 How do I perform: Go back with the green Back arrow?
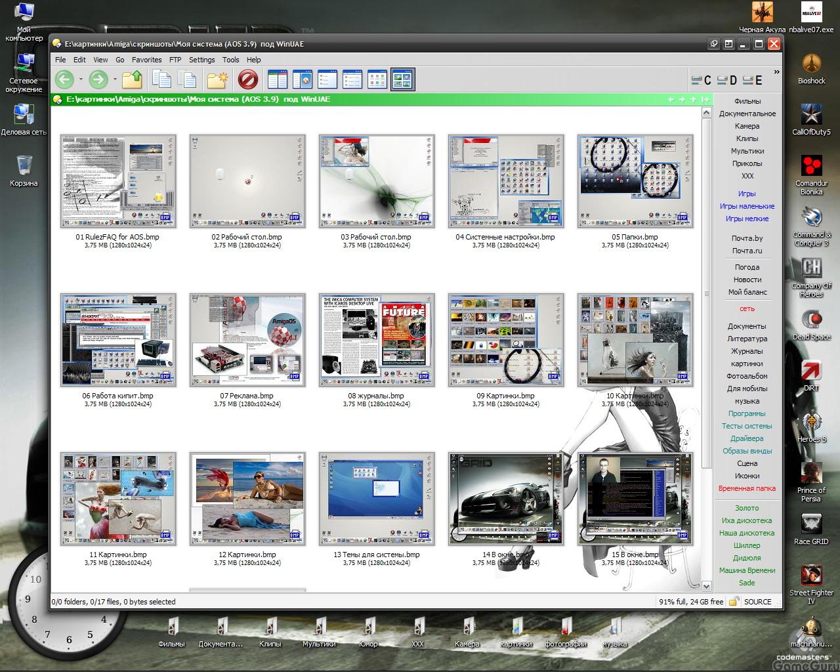tap(64, 80)
